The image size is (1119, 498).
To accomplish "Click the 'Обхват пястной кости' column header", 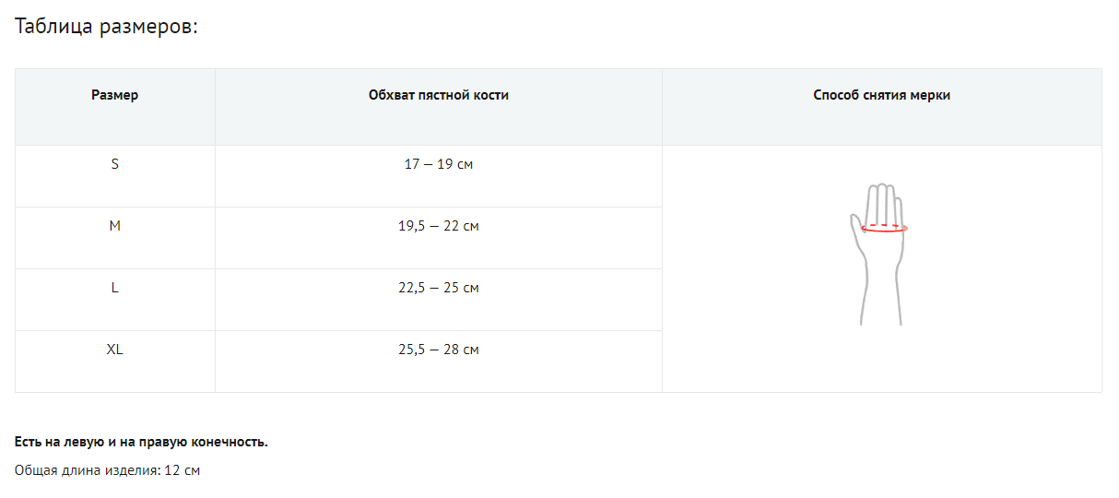I will pos(439,95).
